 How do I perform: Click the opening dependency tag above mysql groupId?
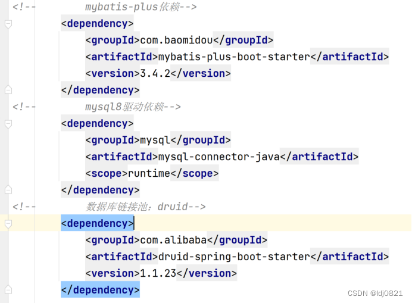coord(97,123)
